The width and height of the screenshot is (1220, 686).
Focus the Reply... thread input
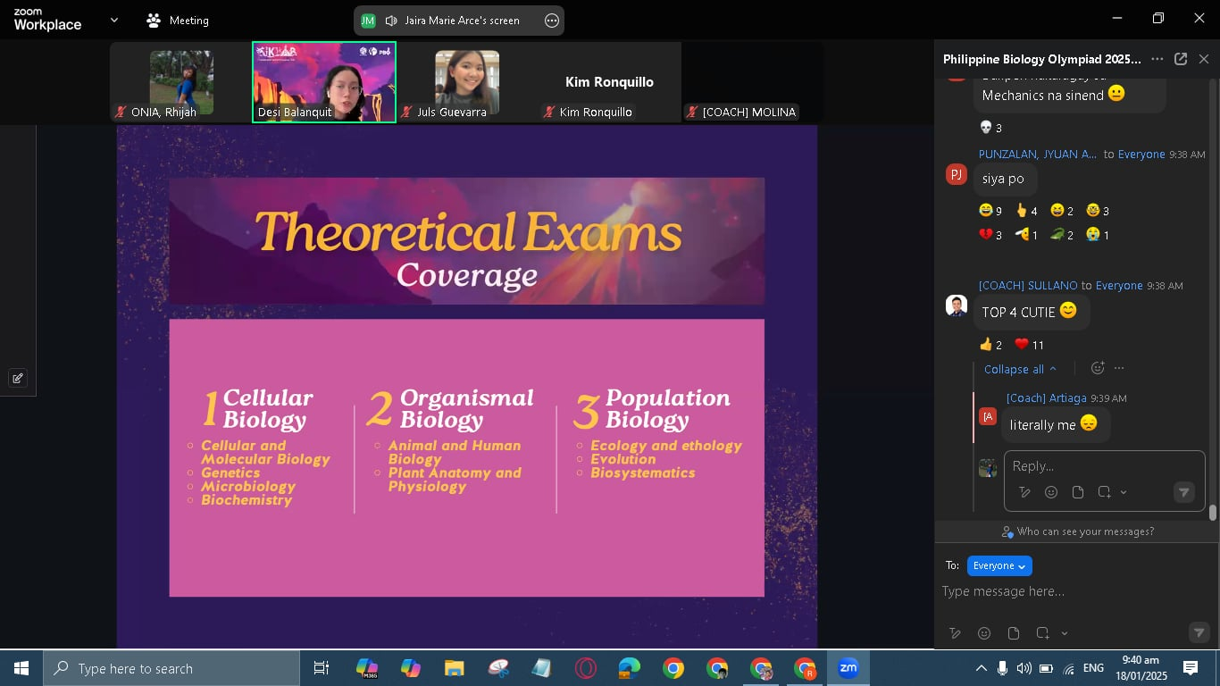pyautogui.click(x=1104, y=465)
